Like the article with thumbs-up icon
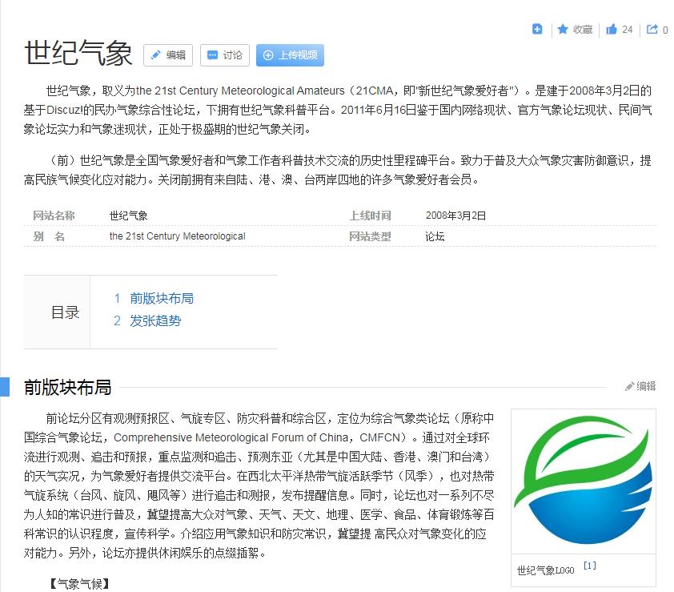The height and width of the screenshot is (592, 674). (612, 30)
